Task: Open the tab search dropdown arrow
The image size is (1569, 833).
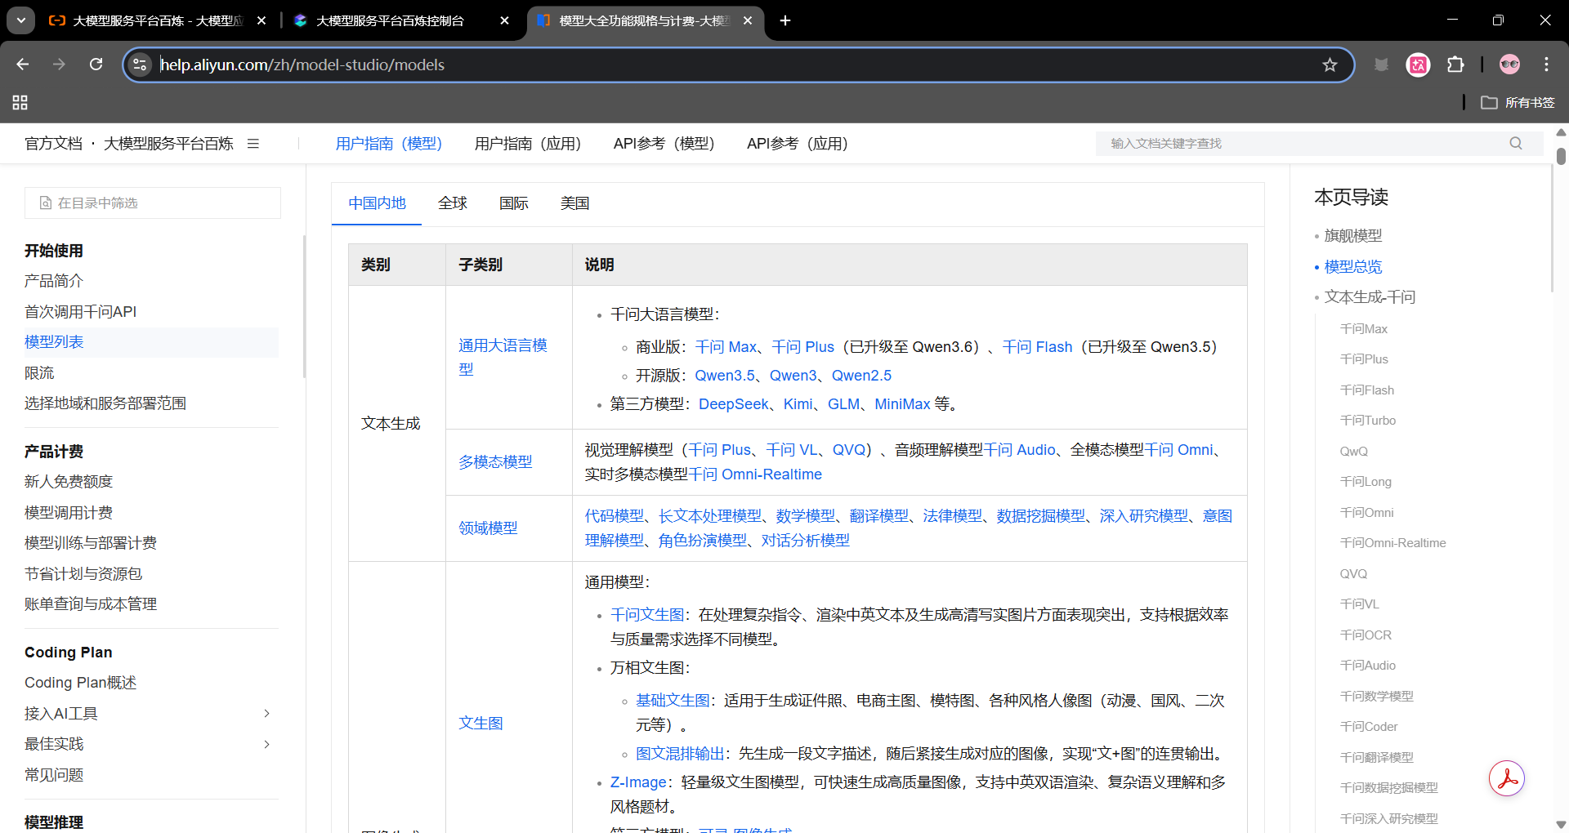Action: tap(20, 20)
